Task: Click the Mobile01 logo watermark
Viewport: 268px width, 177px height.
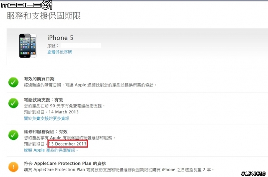Action: coord(26,5)
